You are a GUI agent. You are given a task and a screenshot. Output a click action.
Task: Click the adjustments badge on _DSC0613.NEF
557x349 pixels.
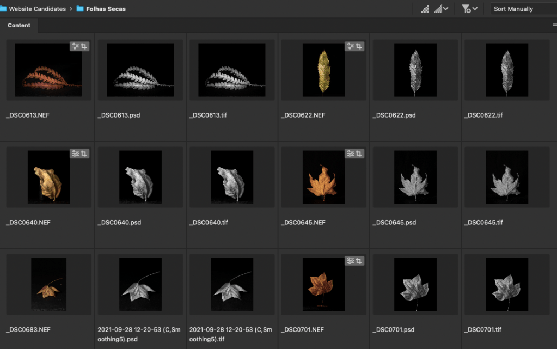75,47
